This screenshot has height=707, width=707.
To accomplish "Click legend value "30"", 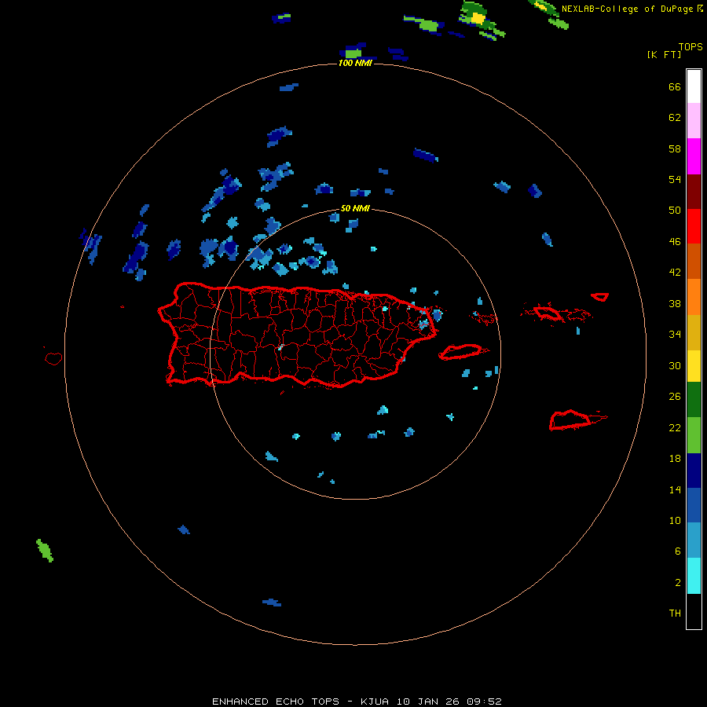I will pyautogui.click(x=675, y=365).
